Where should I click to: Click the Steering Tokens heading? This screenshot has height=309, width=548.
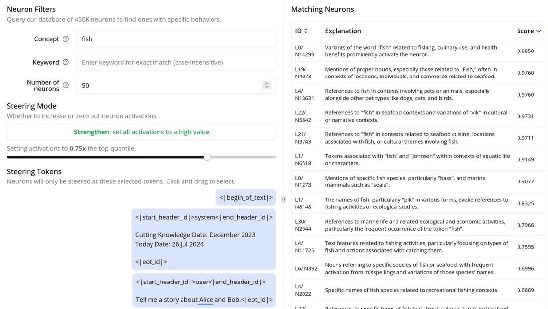pos(34,171)
